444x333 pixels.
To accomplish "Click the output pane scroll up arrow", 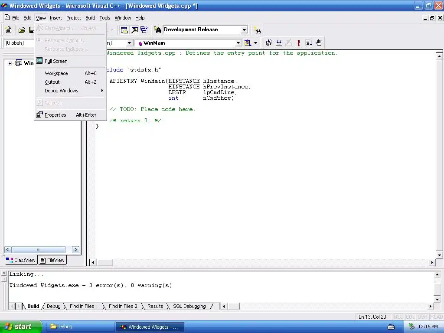I will pyautogui.click(x=437, y=274).
